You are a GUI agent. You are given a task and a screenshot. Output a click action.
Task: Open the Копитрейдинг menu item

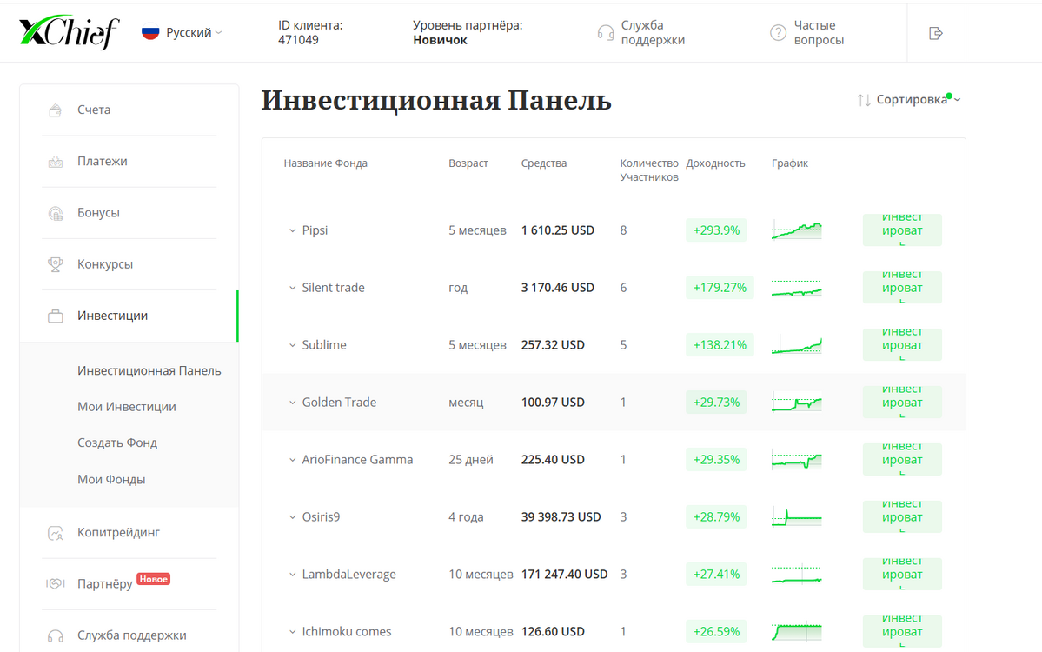[118, 532]
